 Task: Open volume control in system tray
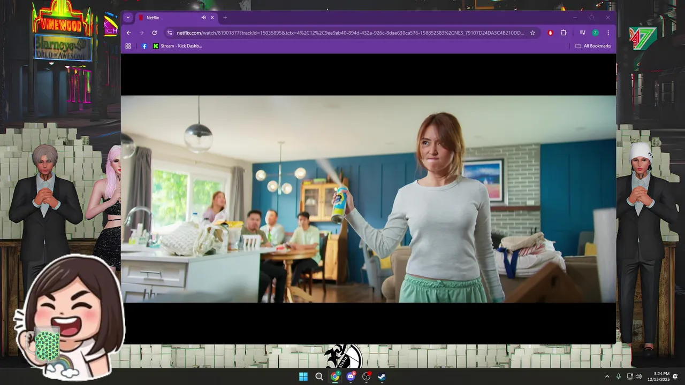pyautogui.click(x=638, y=376)
